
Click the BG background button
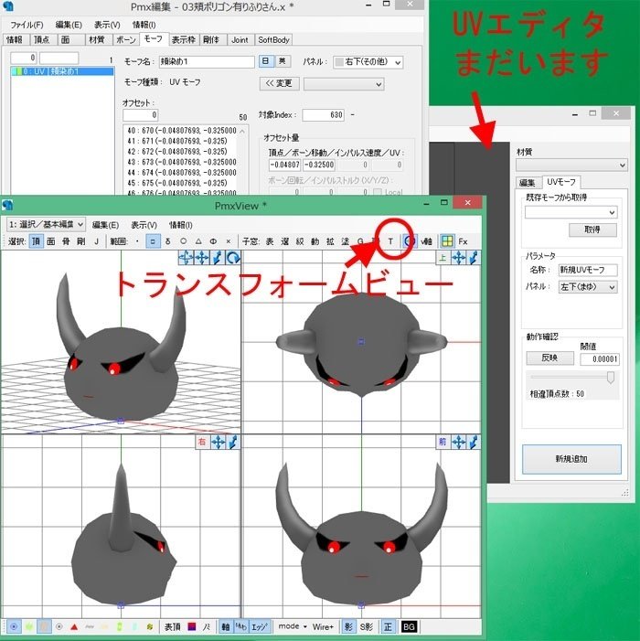click(409, 626)
